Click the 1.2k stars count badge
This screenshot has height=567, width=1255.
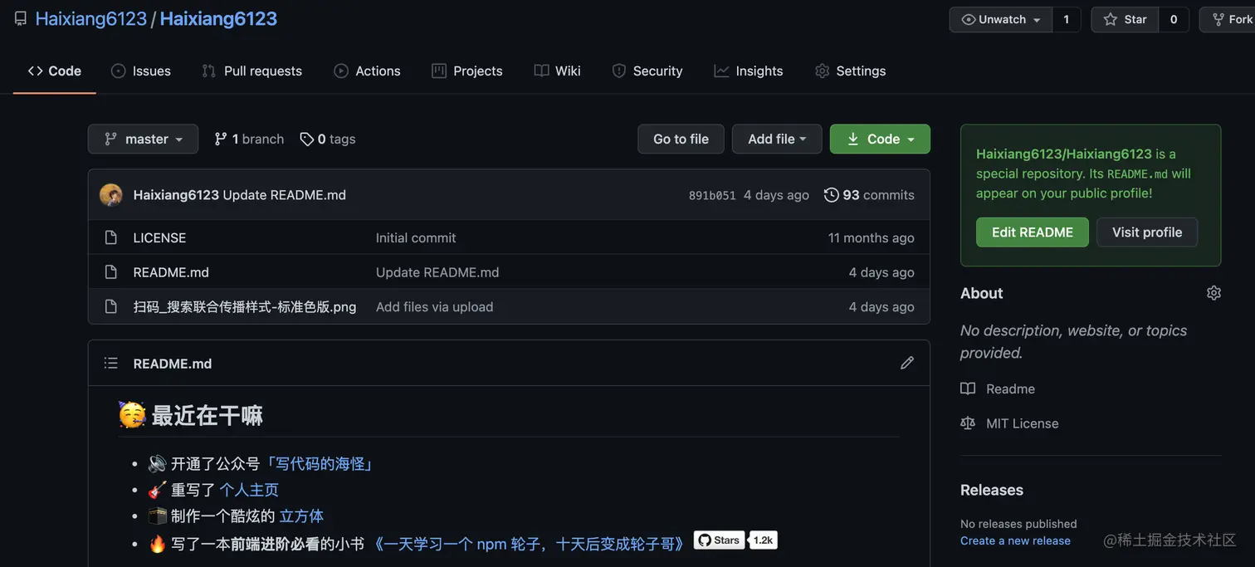click(764, 540)
